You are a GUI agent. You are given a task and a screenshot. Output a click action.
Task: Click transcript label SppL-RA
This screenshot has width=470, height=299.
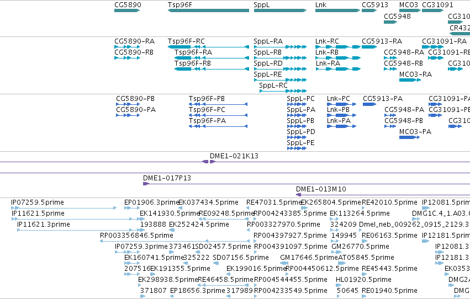coord(268,41)
